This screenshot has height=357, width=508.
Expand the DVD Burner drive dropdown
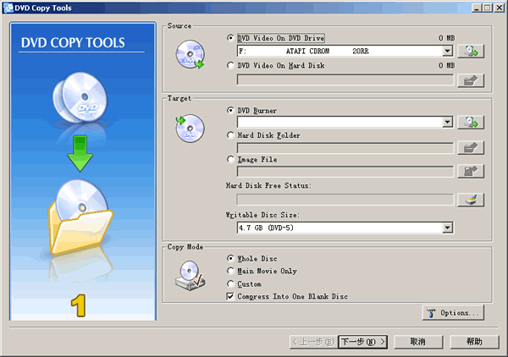(x=447, y=122)
